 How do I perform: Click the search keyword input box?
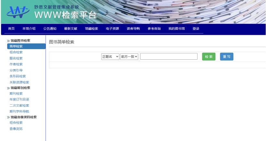pos(169,56)
